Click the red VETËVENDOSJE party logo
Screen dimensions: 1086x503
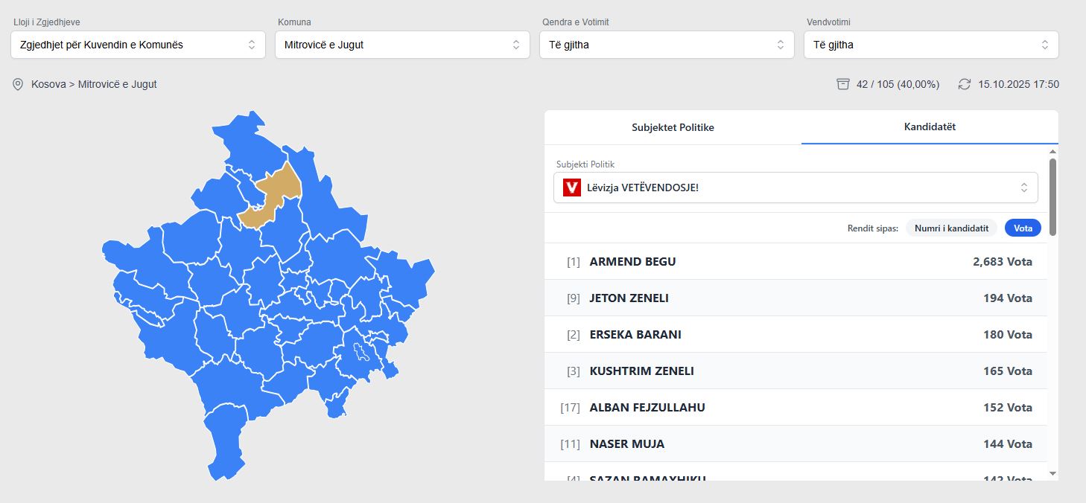(572, 188)
